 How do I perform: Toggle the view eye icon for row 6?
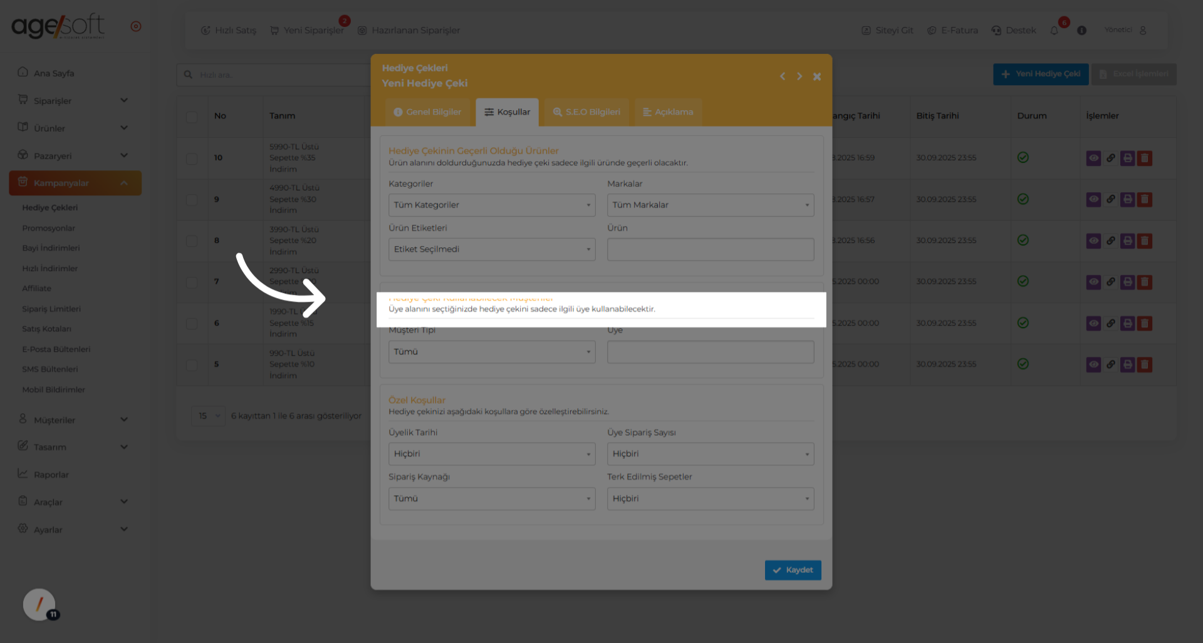[x=1093, y=323]
